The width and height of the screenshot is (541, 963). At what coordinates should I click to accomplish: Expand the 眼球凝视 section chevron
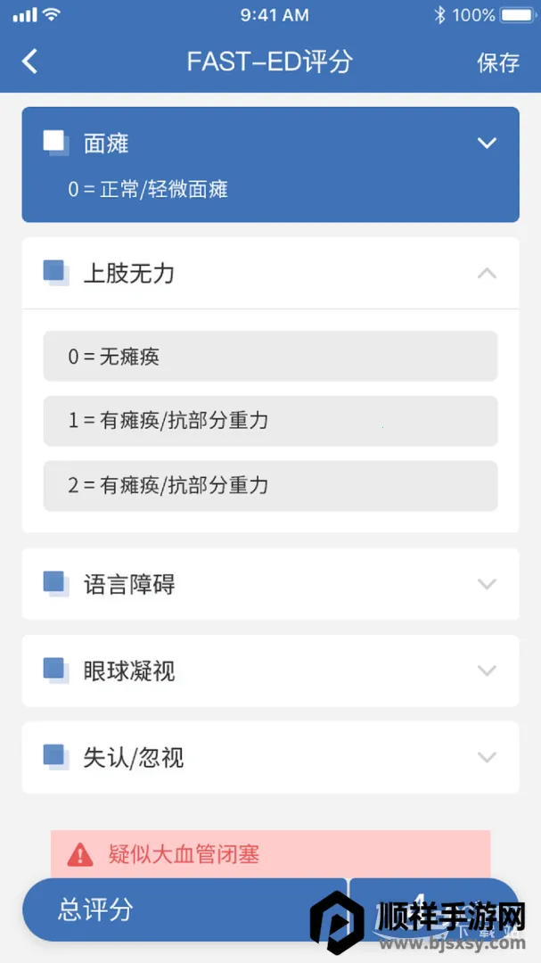487,671
